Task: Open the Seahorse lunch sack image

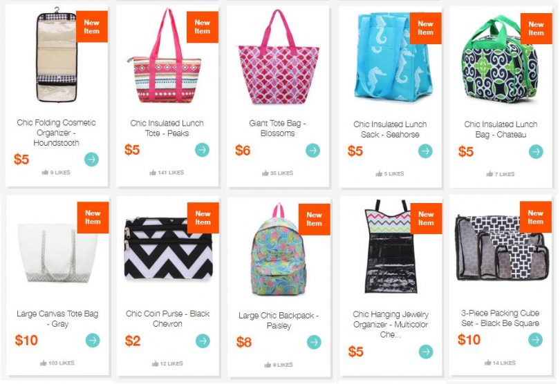Action: coord(392,57)
